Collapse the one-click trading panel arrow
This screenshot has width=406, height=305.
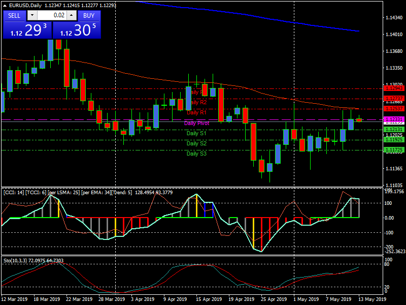tap(5, 5)
